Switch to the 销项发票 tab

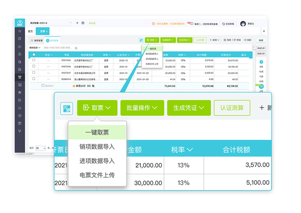[37, 40]
